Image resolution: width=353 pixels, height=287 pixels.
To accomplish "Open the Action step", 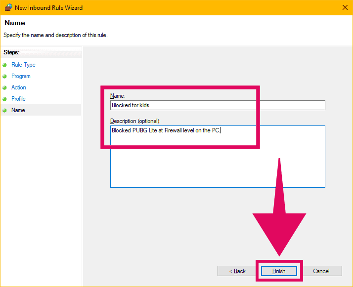I will (19, 87).
